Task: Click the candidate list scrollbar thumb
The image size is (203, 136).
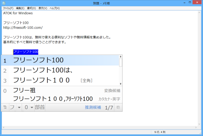Action: pyautogui.click(x=120, y=62)
